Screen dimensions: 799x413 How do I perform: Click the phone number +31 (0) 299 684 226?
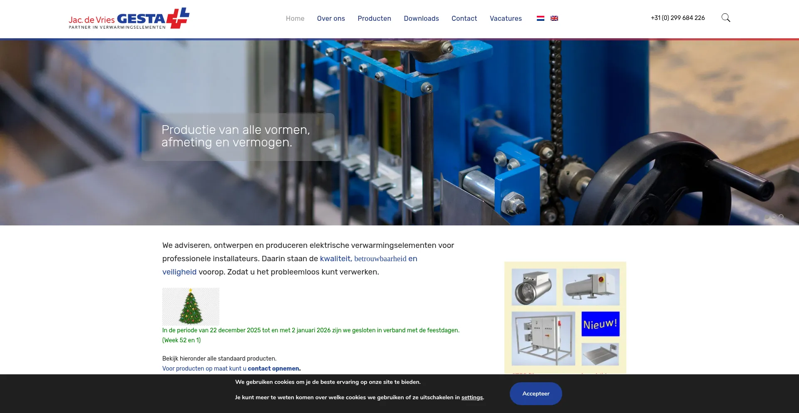click(x=677, y=18)
